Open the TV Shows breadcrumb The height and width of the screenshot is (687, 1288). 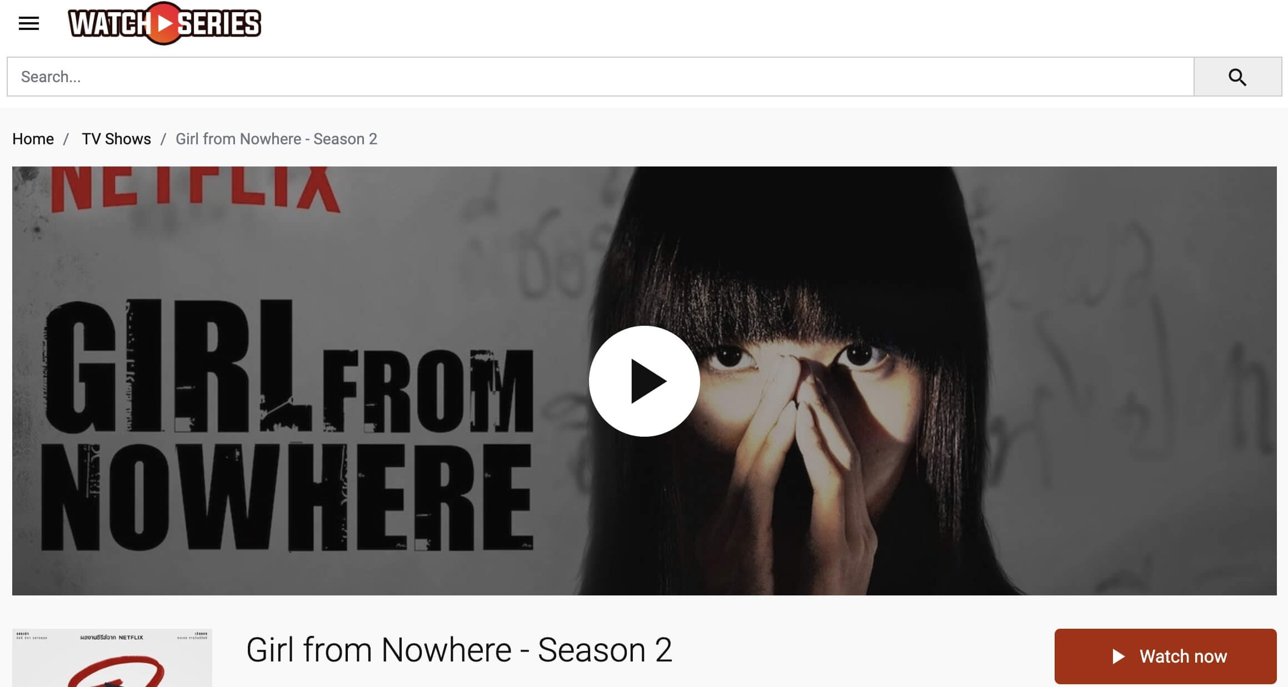[116, 139]
